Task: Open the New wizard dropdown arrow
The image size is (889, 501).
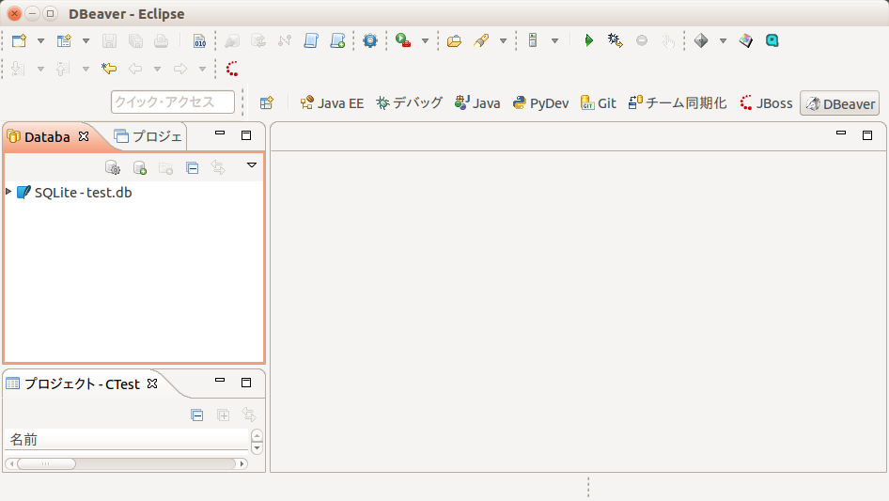Action: click(40, 40)
